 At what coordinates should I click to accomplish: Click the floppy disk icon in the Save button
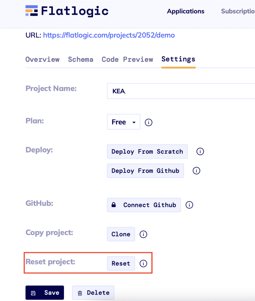tap(33, 293)
